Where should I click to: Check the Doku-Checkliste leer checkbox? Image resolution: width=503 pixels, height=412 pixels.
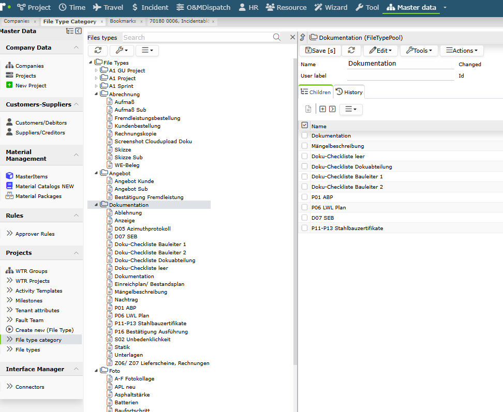point(304,156)
